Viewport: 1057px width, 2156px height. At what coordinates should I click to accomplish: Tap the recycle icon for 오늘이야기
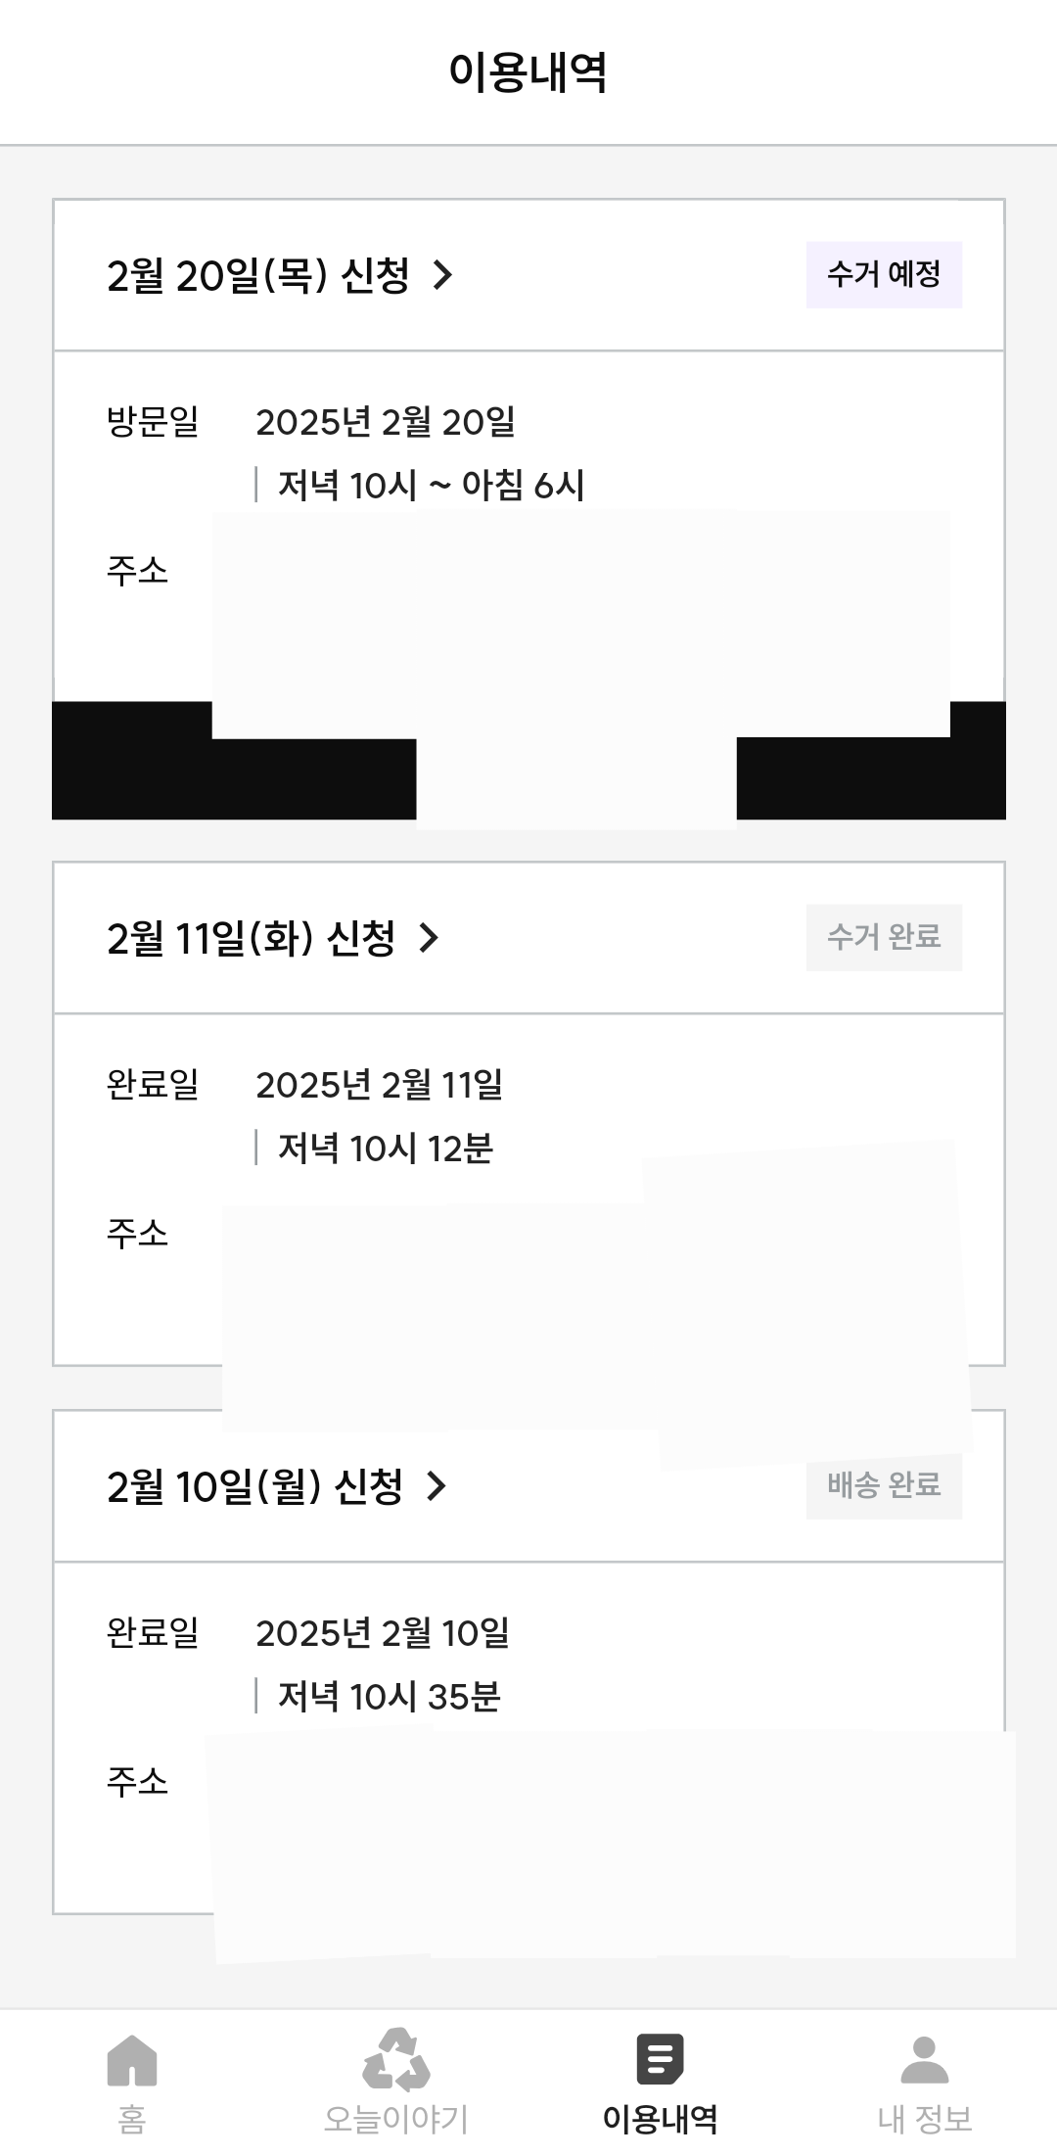pos(396,2058)
